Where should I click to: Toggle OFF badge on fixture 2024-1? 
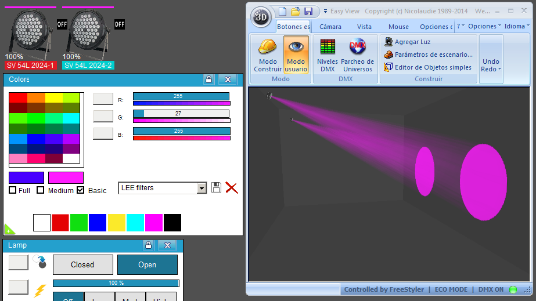[x=62, y=24]
